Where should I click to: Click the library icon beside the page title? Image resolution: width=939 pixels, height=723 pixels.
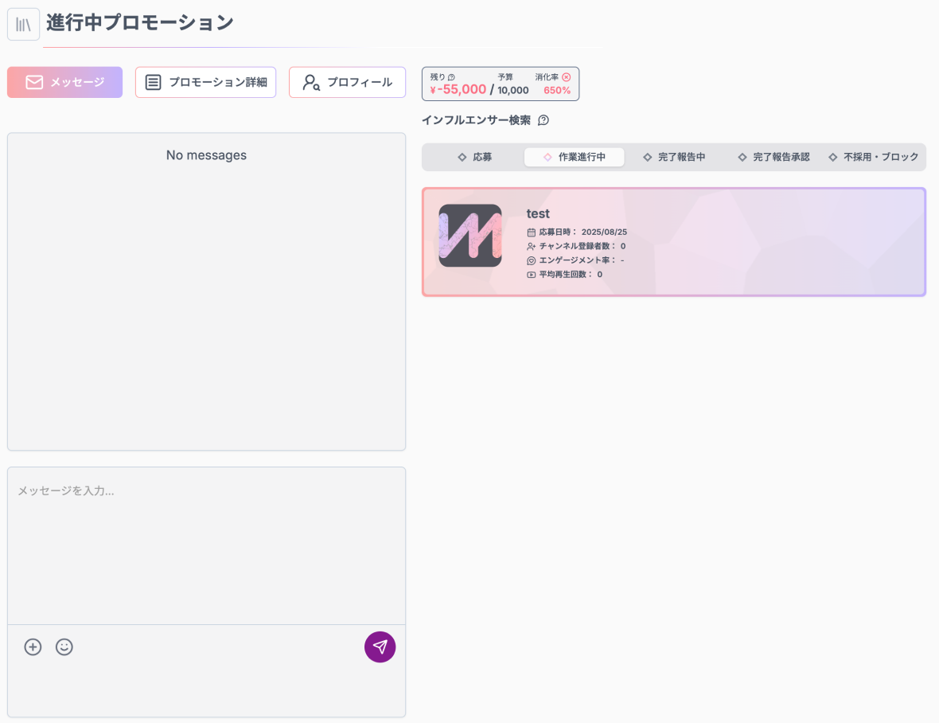click(23, 24)
